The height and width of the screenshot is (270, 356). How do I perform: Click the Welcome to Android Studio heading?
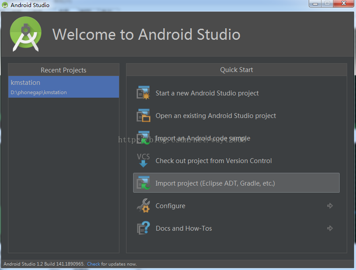point(146,34)
